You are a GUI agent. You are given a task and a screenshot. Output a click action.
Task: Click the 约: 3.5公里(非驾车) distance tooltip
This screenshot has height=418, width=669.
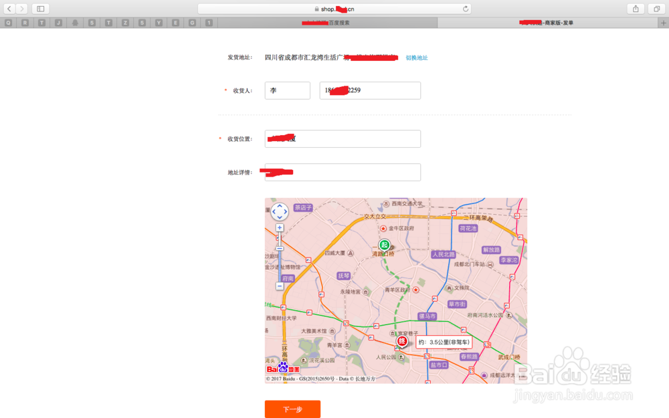[x=444, y=342]
